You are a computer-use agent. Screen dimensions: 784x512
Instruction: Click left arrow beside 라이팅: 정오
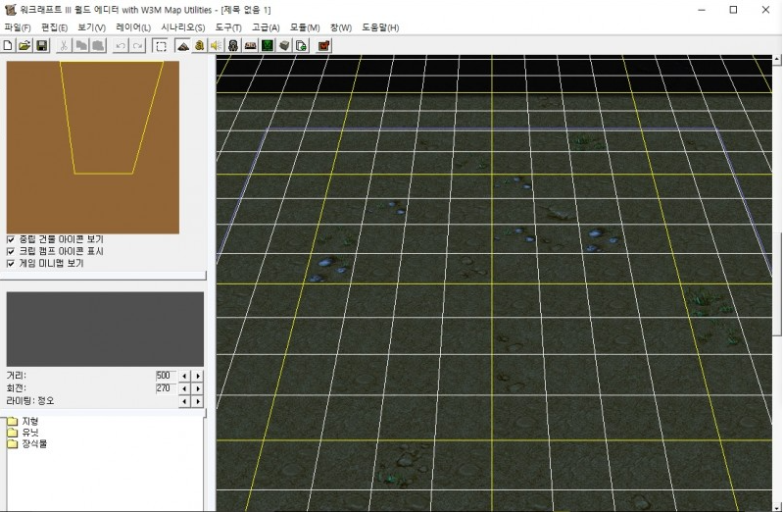point(185,401)
